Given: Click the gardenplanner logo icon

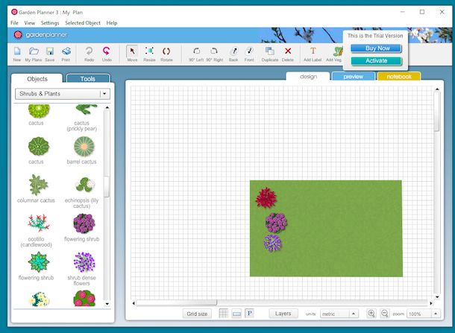Looking at the screenshot, I should point(18,35).
